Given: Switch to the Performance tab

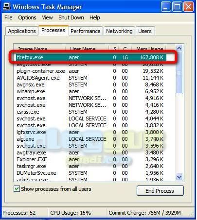Looking at the screenshot, I should click(x=86, y=31).
